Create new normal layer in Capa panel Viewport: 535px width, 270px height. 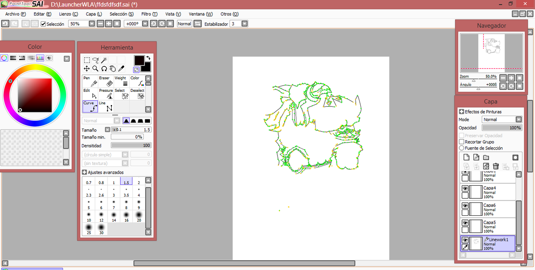[x=466, y=157]
